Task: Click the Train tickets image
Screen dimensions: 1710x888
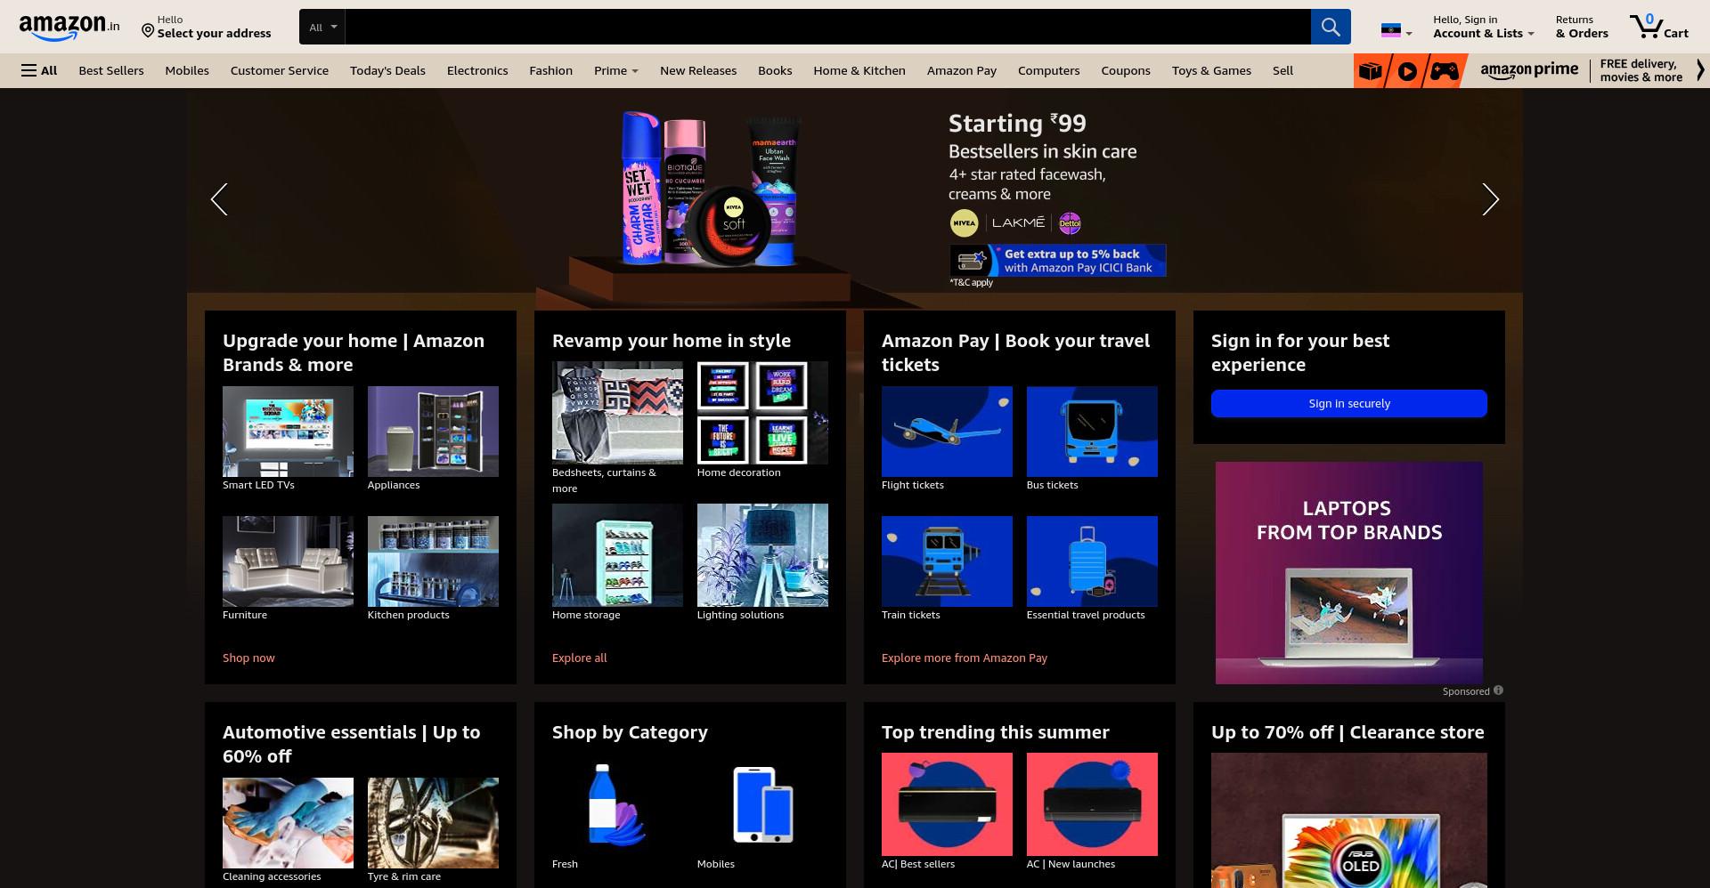Action: pos(947,561)
